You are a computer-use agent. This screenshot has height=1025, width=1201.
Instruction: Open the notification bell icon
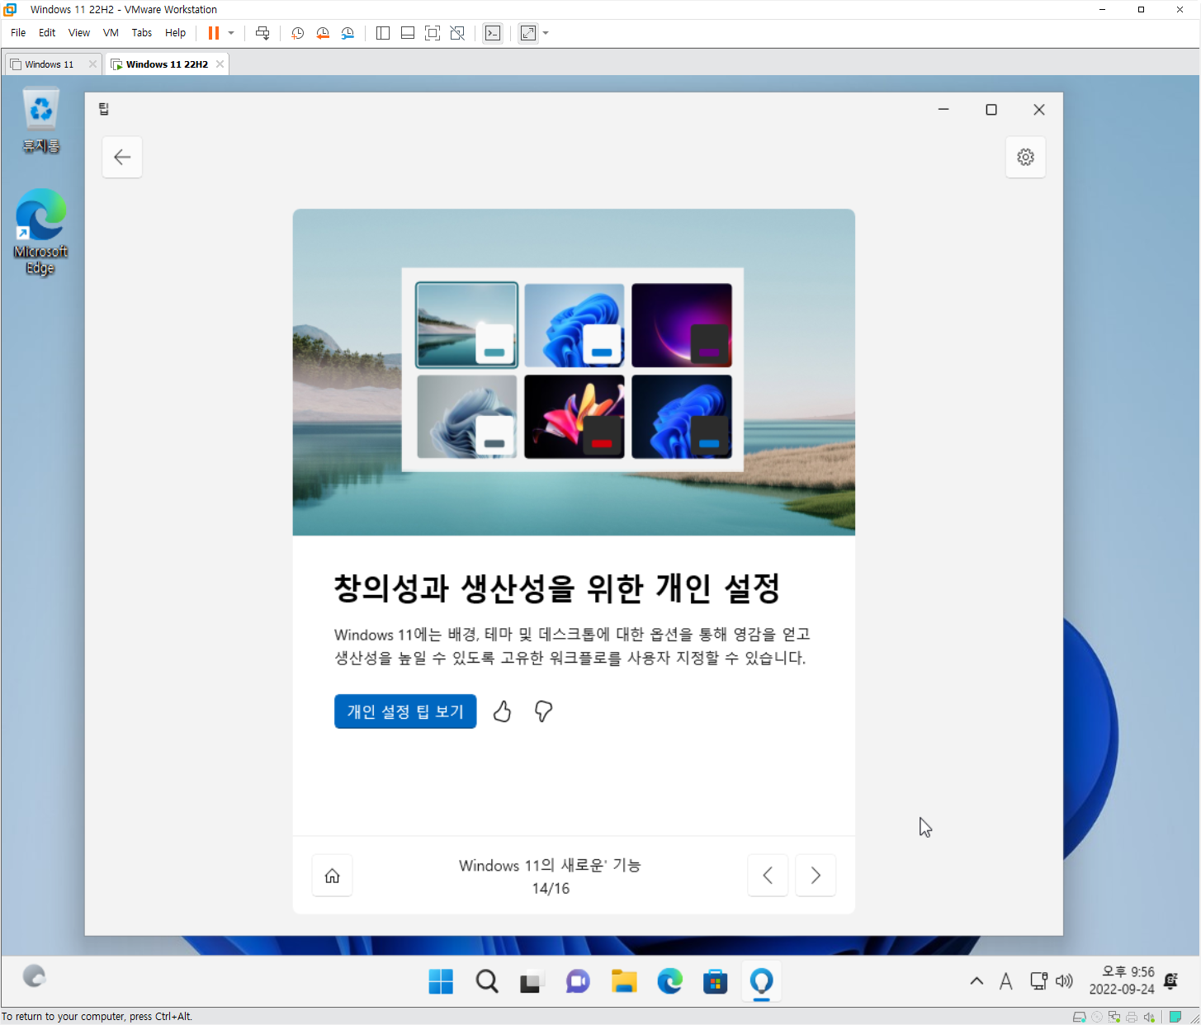pyautogui.click(x=1170, y=980)
